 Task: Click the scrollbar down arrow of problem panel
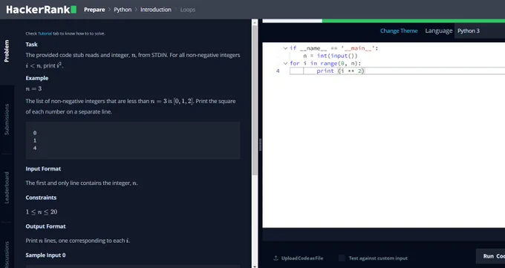point(255,266)
